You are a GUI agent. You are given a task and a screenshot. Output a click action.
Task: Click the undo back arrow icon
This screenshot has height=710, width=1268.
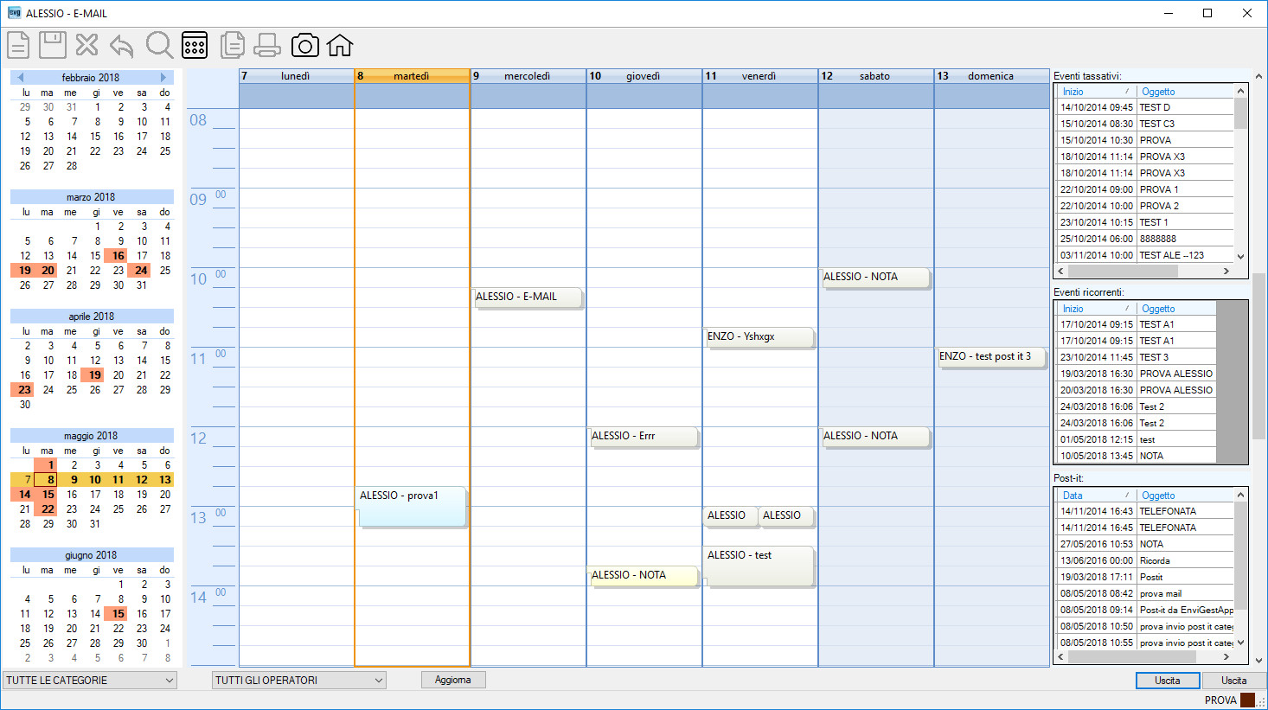(x=122, y=45)
